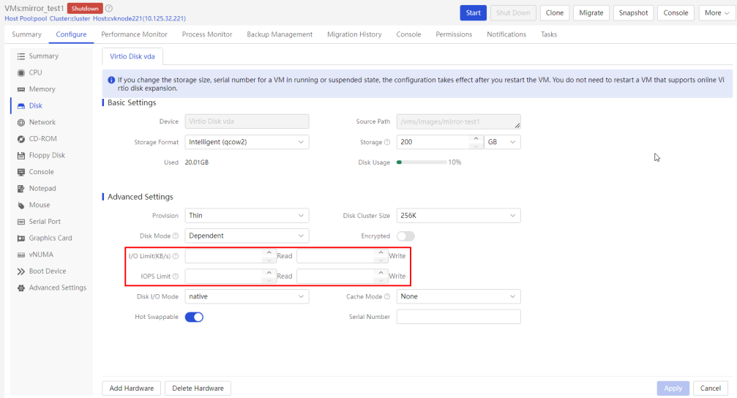
Task: Open the Provision dropdown showing Thin
Action: pos(247,216)
